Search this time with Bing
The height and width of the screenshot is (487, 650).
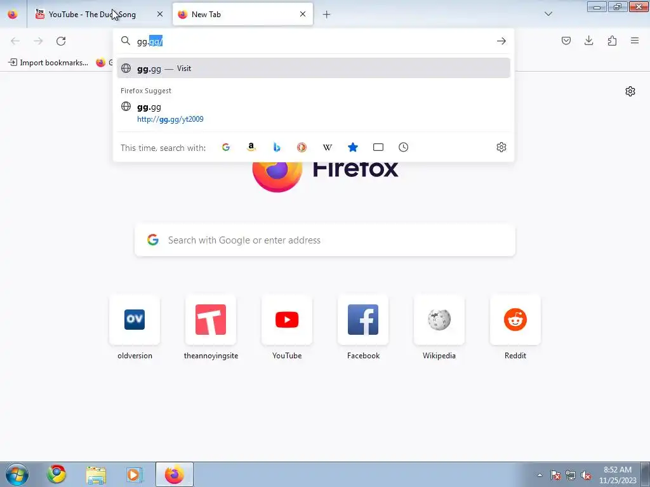277,147
